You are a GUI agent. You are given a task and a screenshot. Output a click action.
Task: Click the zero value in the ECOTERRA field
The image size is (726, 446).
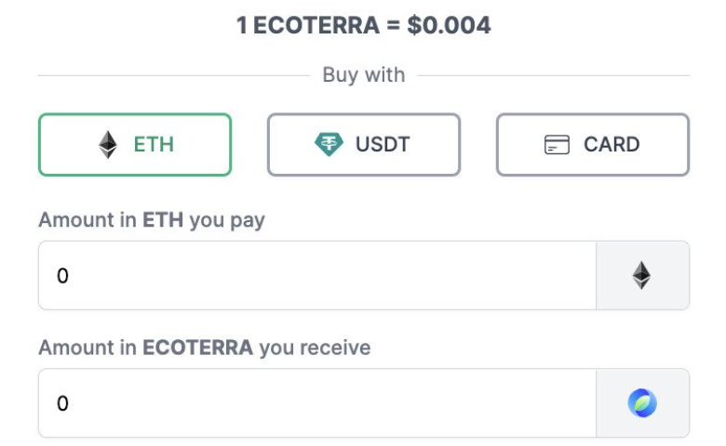[x=62, y=403]
